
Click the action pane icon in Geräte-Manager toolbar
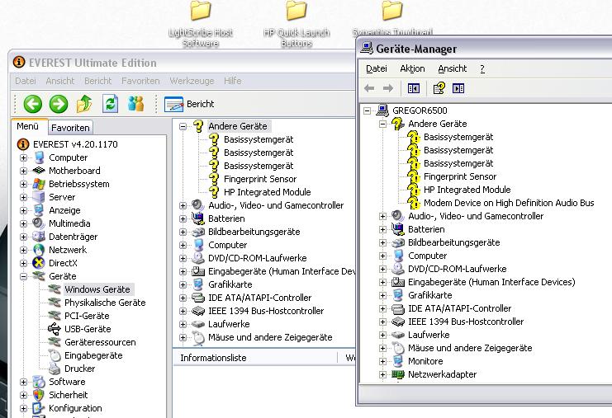458,88
